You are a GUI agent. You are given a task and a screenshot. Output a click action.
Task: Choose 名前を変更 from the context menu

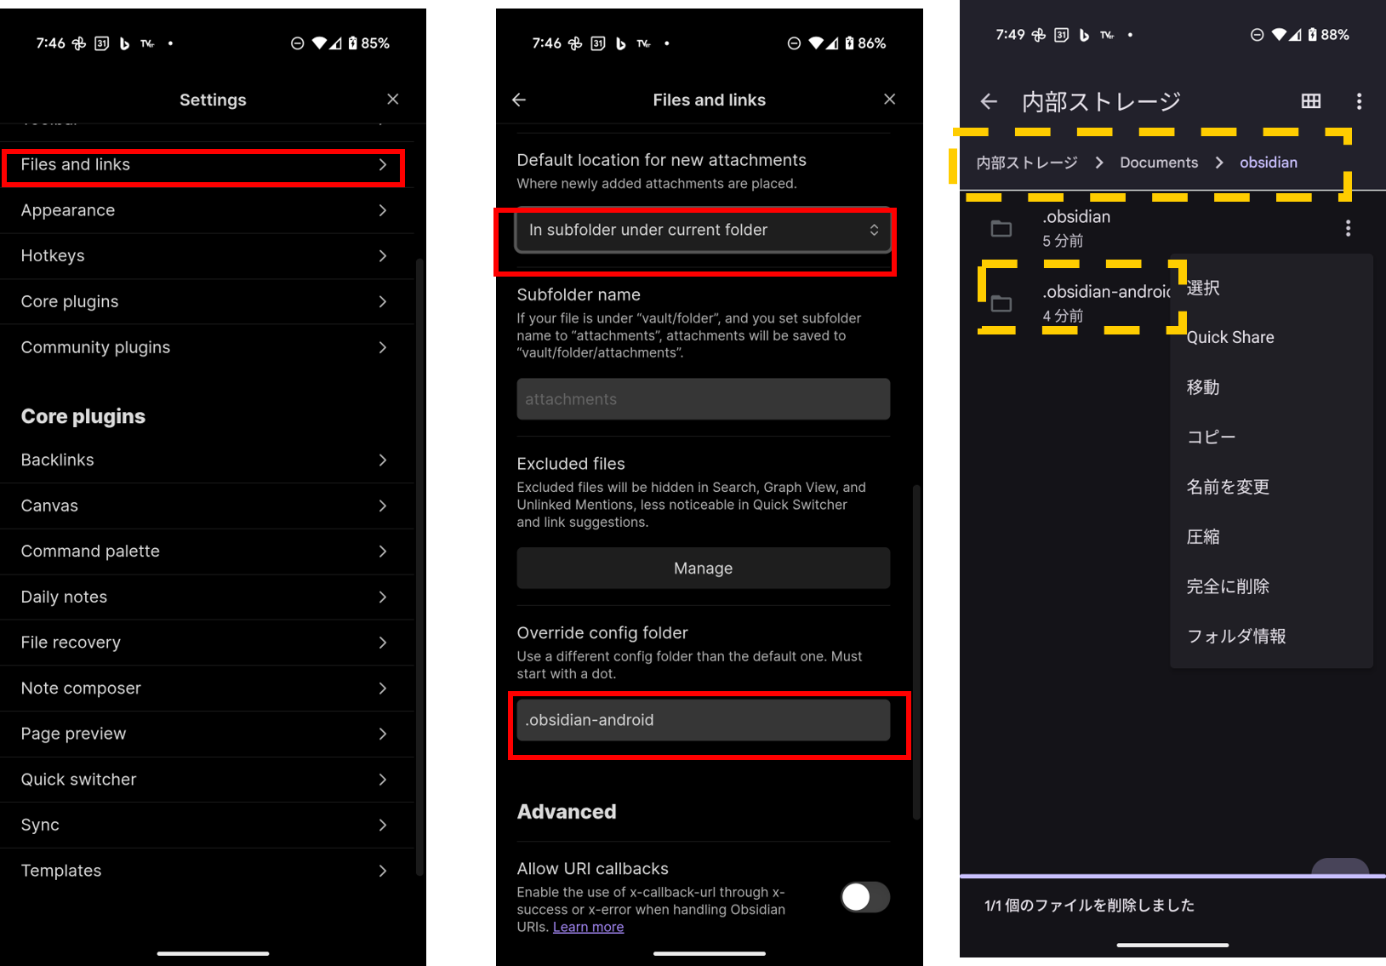tap(1271, 487)
